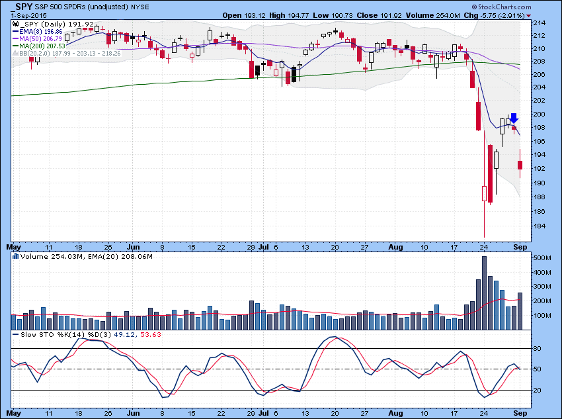Click the Slow STO blue line swatch
Viewport: 562px width, 419px height.
click(x=15, y=334)
